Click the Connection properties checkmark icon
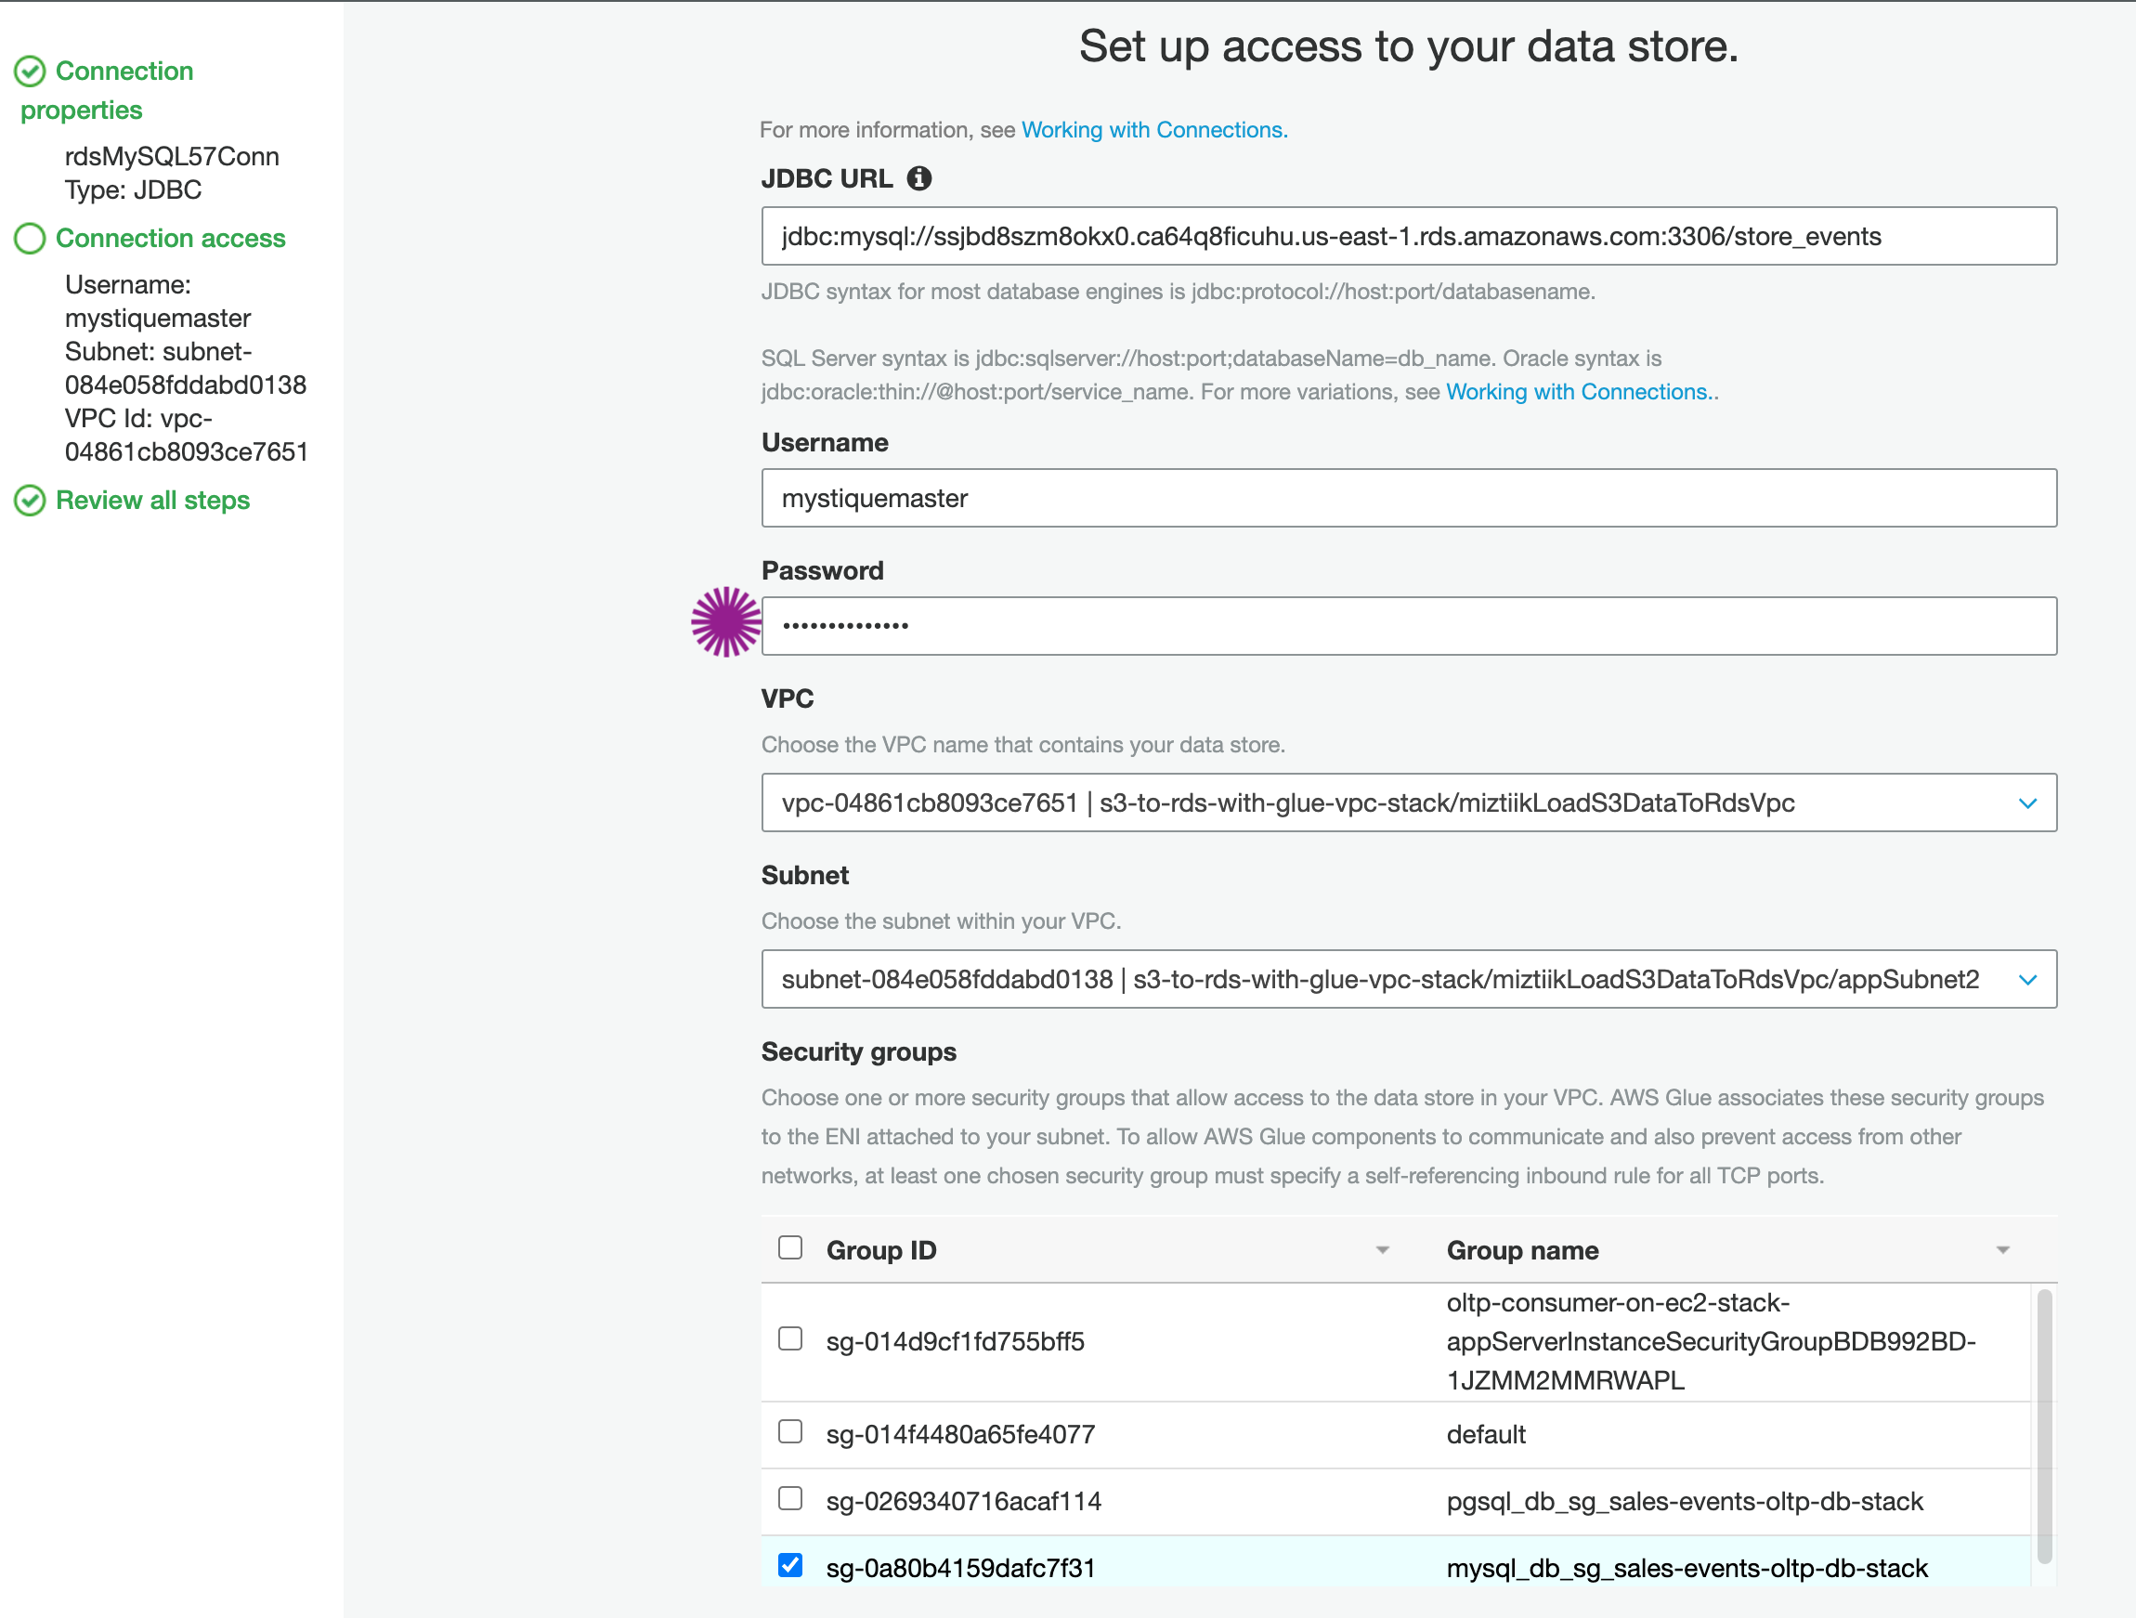The height and width of the screenshot is (1618, 2136). (x=30, y=72)
